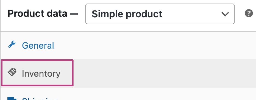The height and width of the screenshot is (100, 256).
Task: Open the Simple product dropdown
Action: tap(160, 14)
